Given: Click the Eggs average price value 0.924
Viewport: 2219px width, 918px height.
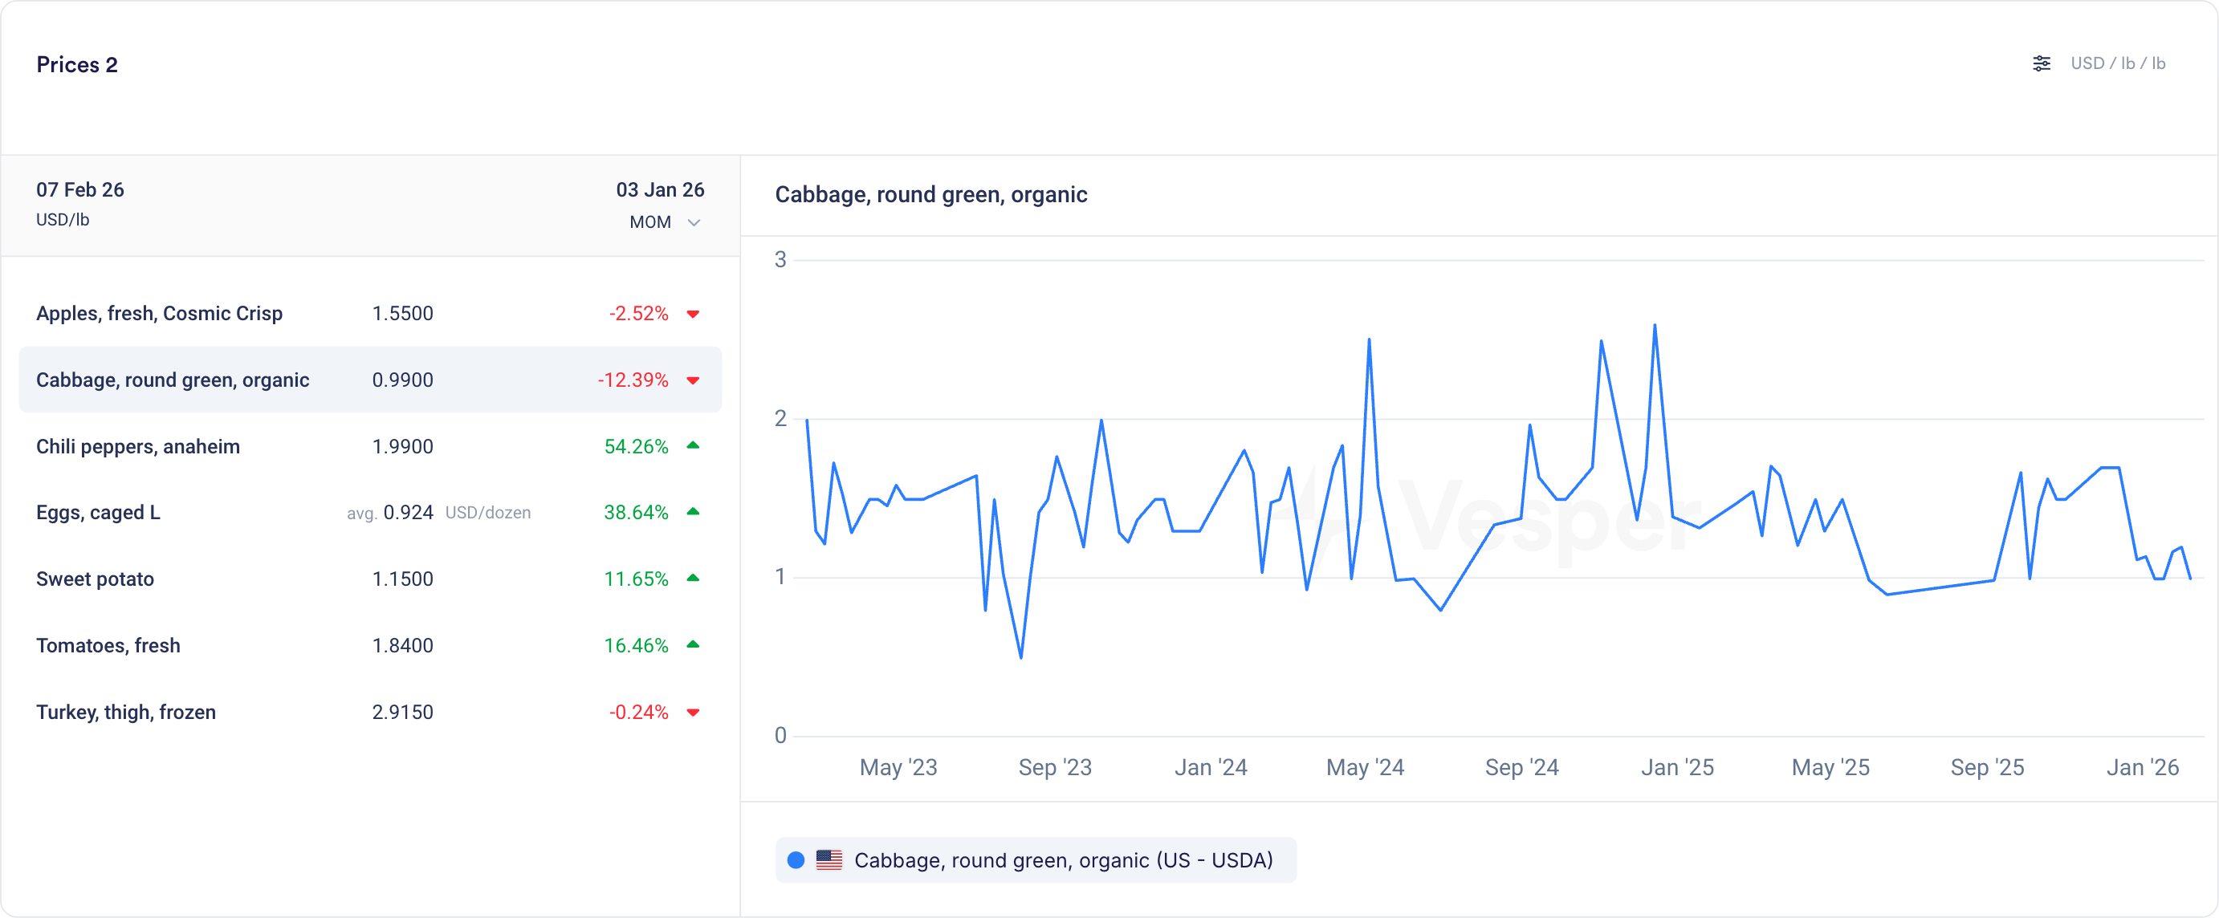Looking at the screenshot, I should click(x=409, y=513).
